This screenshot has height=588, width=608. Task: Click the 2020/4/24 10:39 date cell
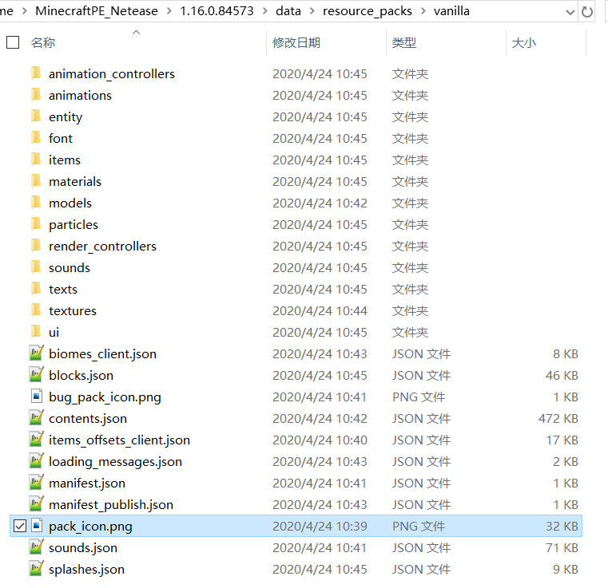tap(320, 526)
